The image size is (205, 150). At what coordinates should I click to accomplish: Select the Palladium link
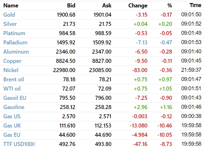pos(15,43)
